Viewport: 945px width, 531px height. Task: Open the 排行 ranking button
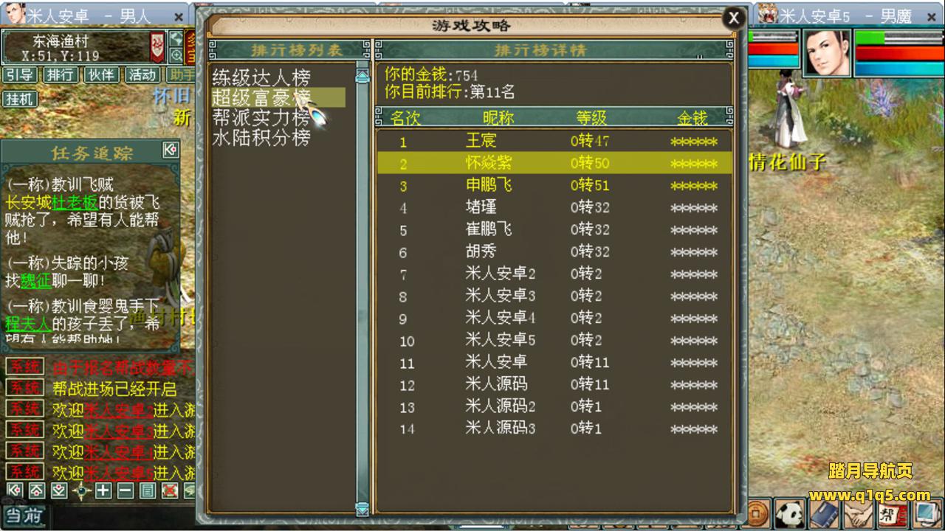coord(60,74)
